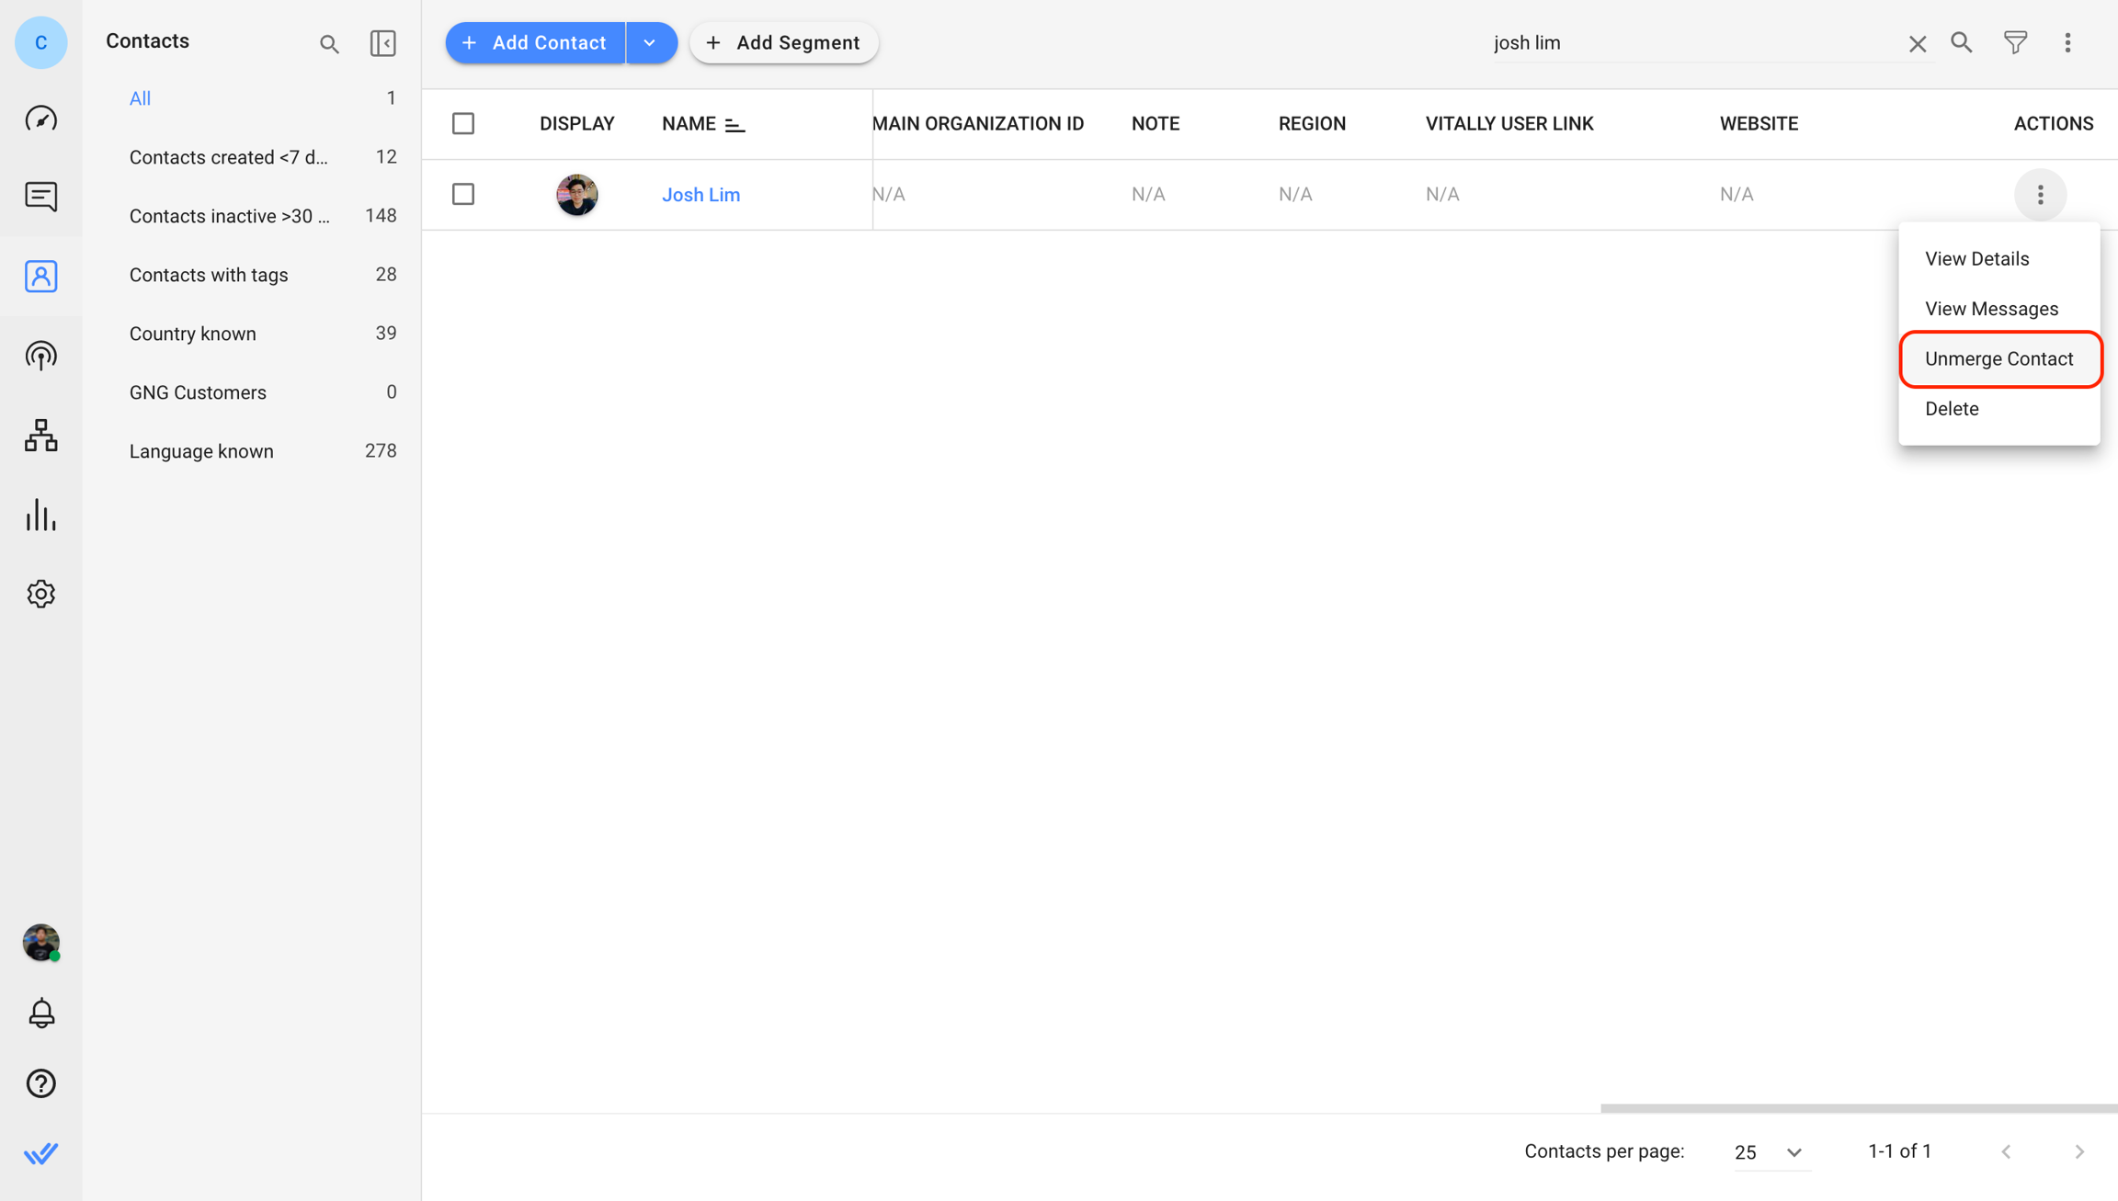
Task: Click the notifications bell icon
Action: 40,1013
